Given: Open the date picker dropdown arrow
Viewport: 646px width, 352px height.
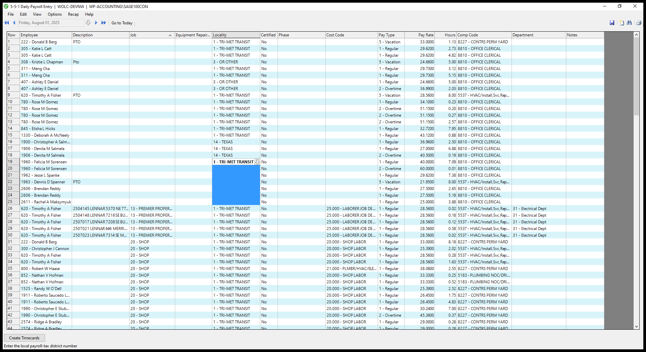Looking at the screenshot, I should click(x=88, y=23).
